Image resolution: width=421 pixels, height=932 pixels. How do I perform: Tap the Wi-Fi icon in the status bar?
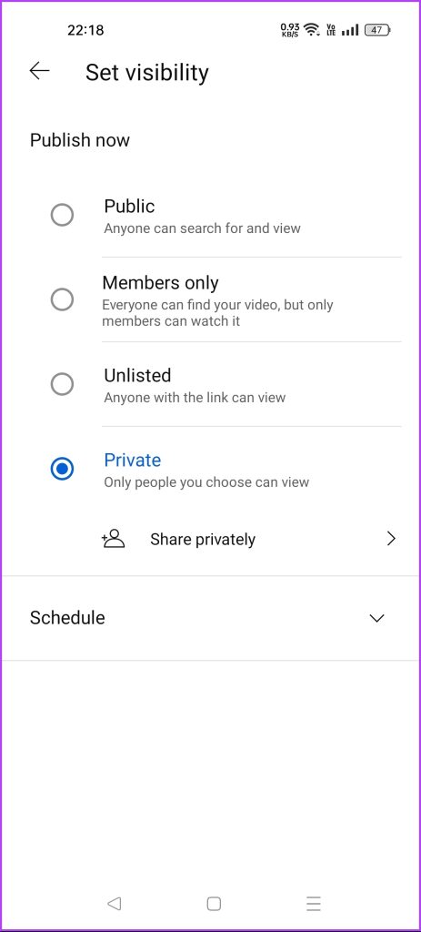[x=311, y=30]
